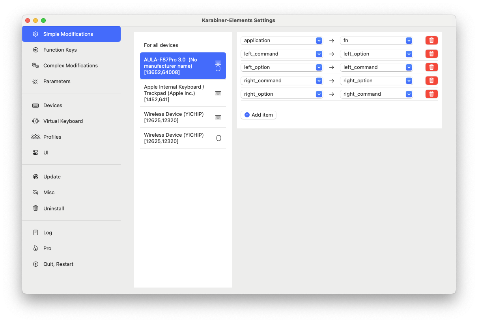Viewport: 478px width, 323px height.
Task: Open the Virtual Keyboard section
Action: (x=71, y=121)
